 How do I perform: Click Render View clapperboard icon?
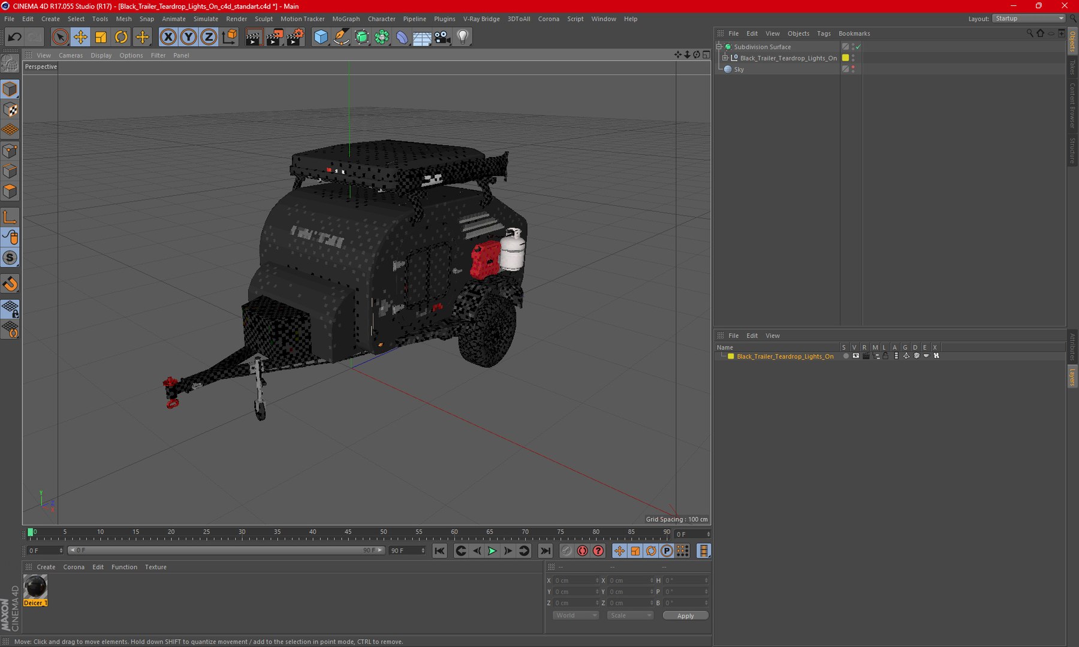tap(254, 37)
